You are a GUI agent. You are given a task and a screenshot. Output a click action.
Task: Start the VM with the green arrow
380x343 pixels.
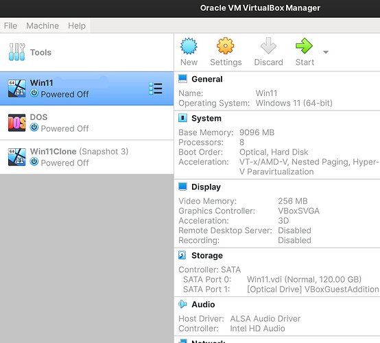[304, 45]
